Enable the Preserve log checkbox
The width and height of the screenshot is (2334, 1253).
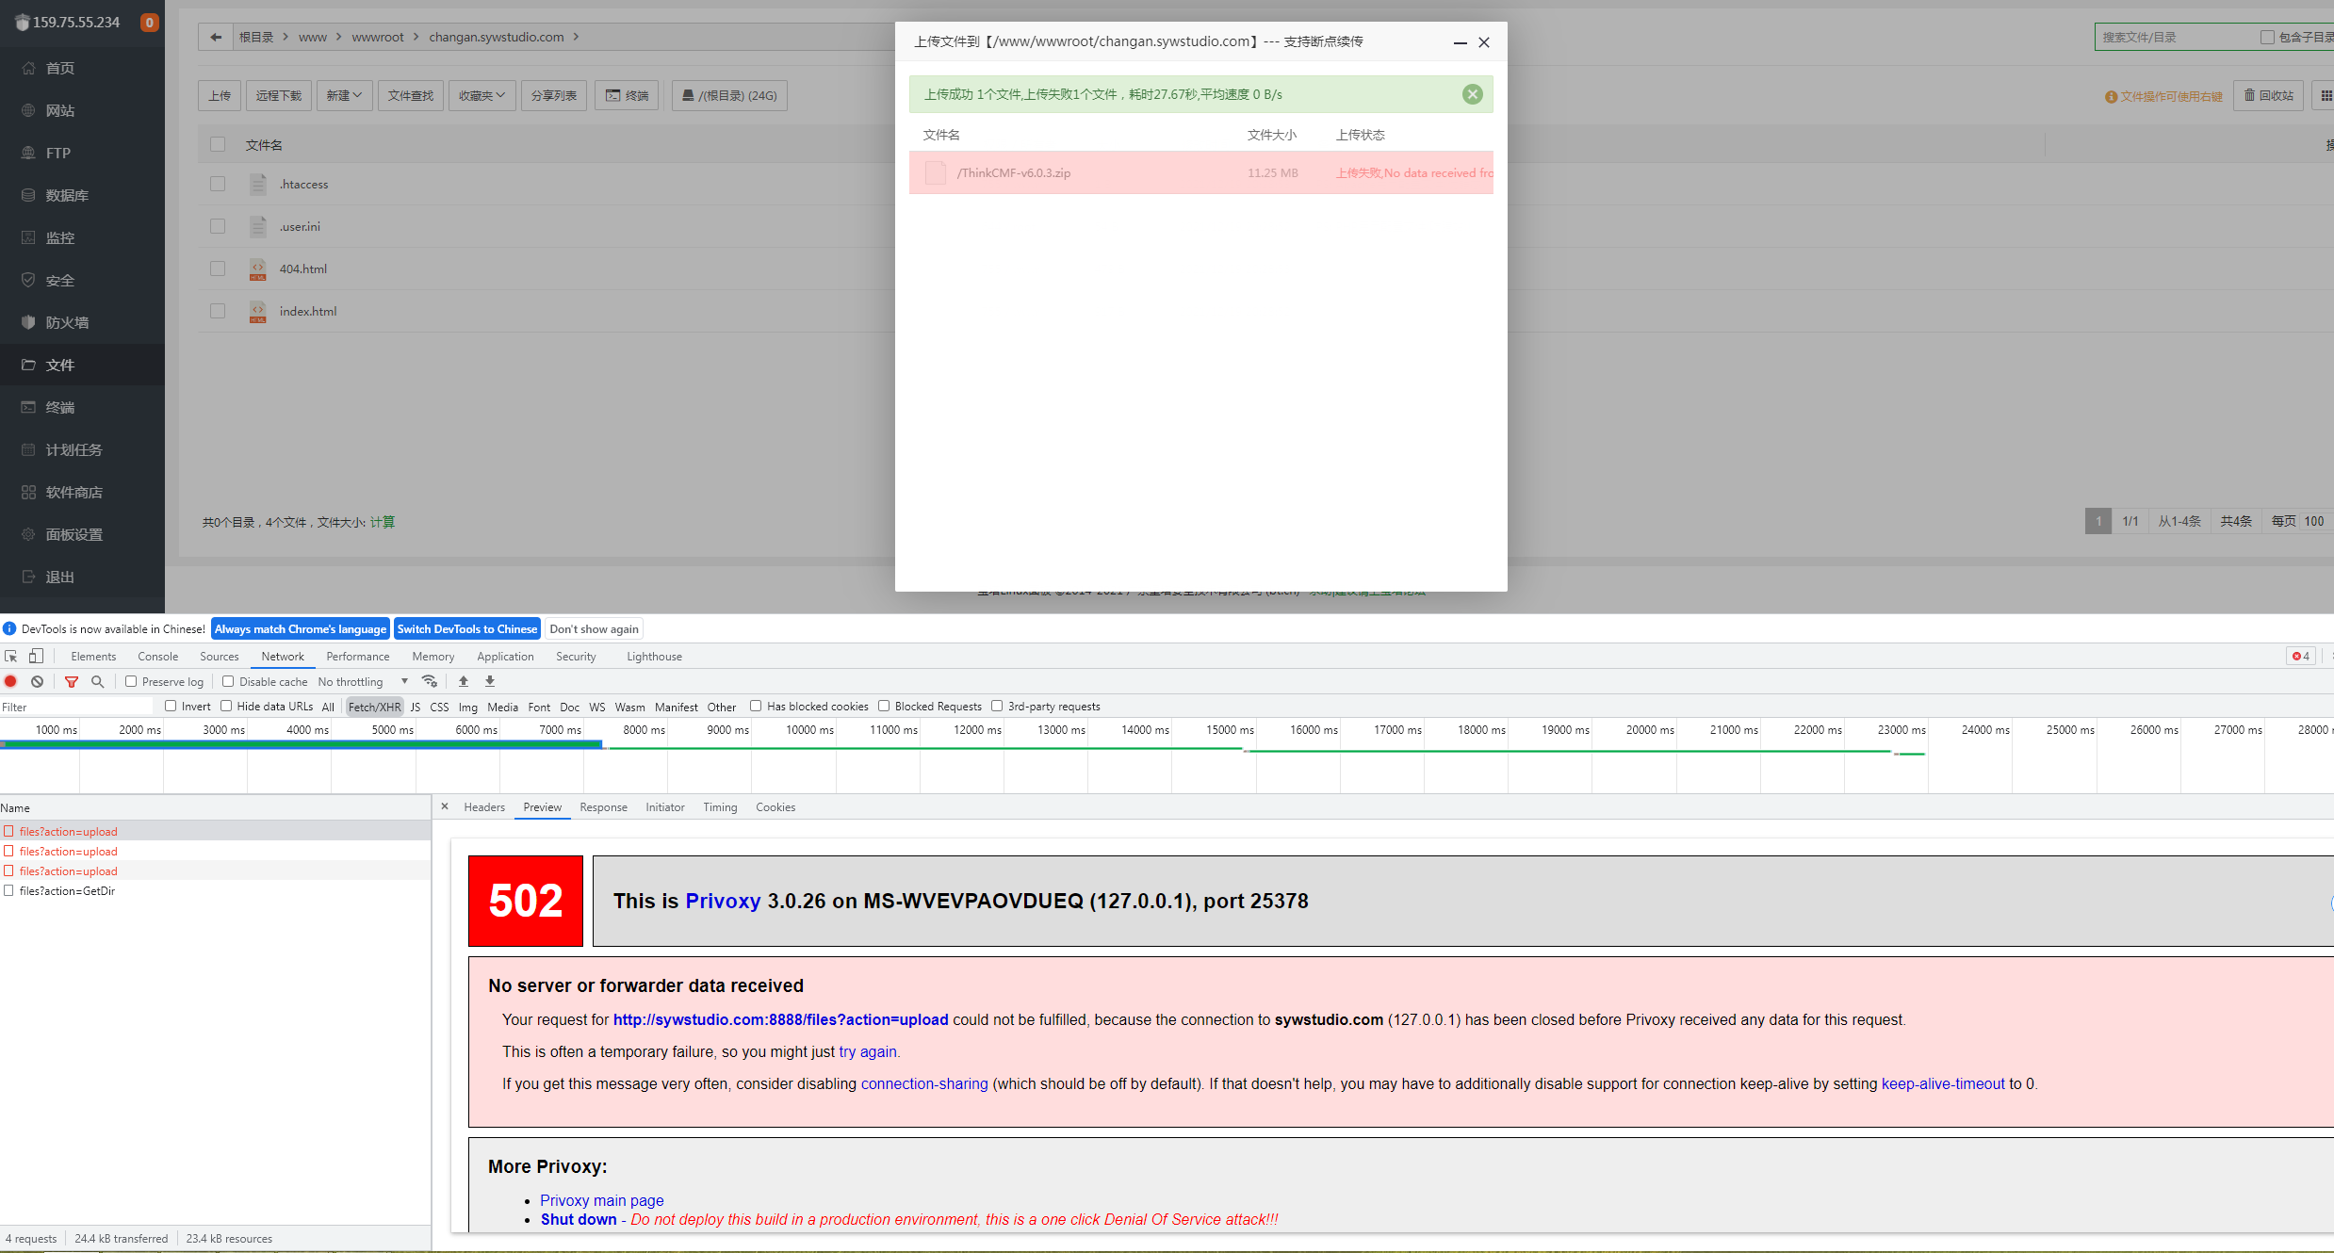(x=131, y=681)
